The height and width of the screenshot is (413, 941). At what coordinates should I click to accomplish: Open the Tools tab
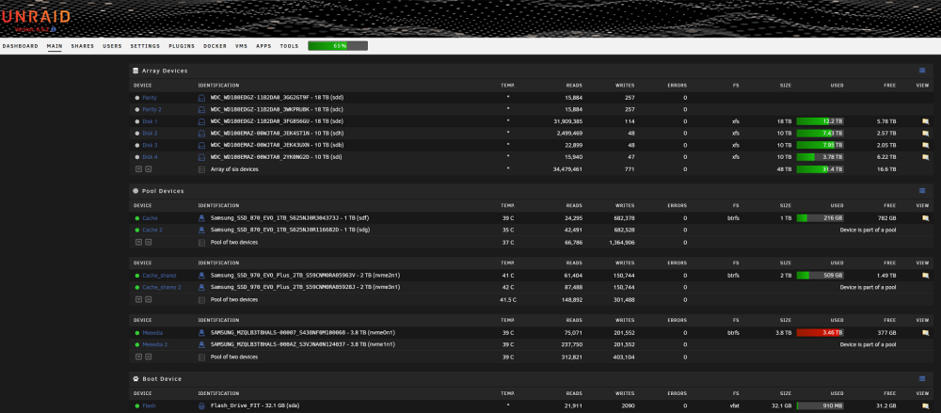[289, 46]
